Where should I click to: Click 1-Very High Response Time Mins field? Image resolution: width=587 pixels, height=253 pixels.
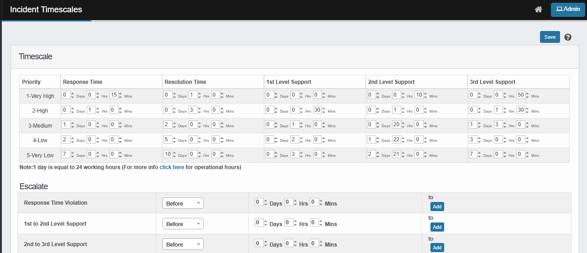(114, 95)
